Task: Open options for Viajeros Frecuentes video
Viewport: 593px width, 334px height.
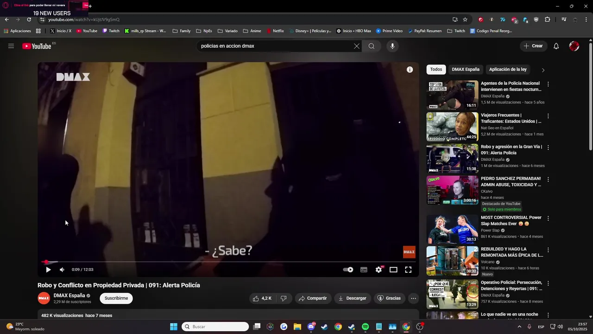Action: (548, 116)
